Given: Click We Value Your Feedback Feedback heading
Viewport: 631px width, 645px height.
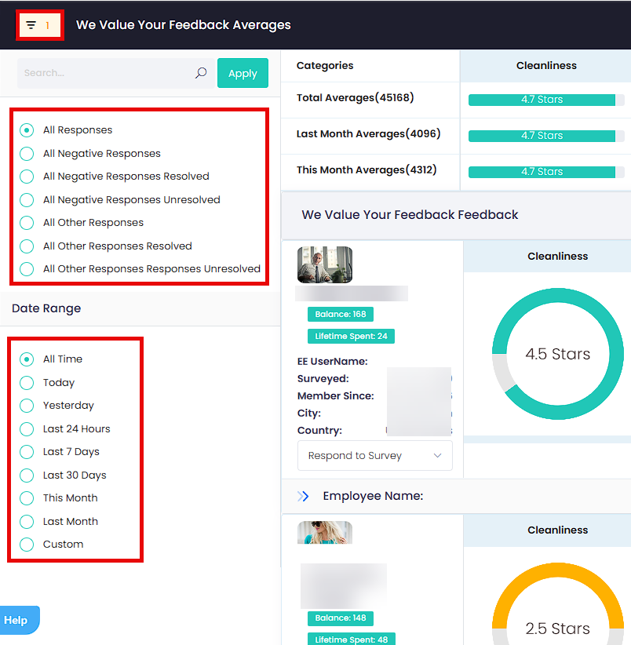Looking at the screenshot, I should tap(409, 215).
